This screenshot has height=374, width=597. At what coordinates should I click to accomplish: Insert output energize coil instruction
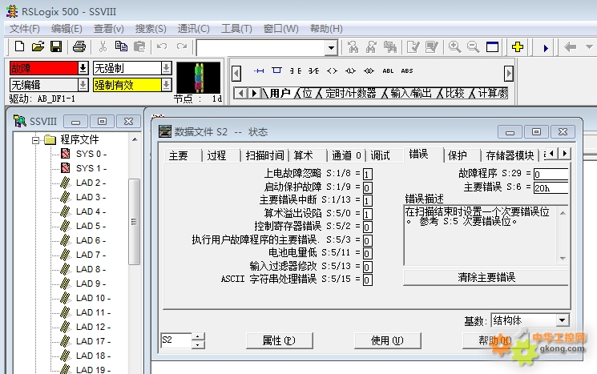[x=332, y=70]
